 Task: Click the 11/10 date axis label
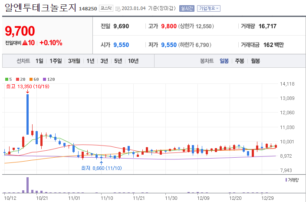107,198
